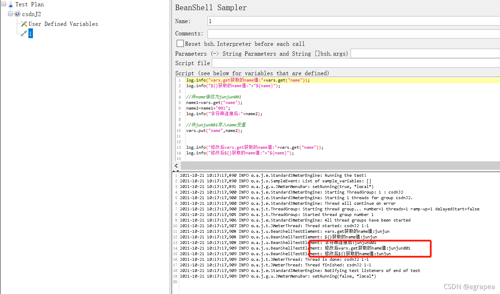Click the BeanShell sampler pipette icon
Viewport: 500px width, 294px height.
[24, 34]
